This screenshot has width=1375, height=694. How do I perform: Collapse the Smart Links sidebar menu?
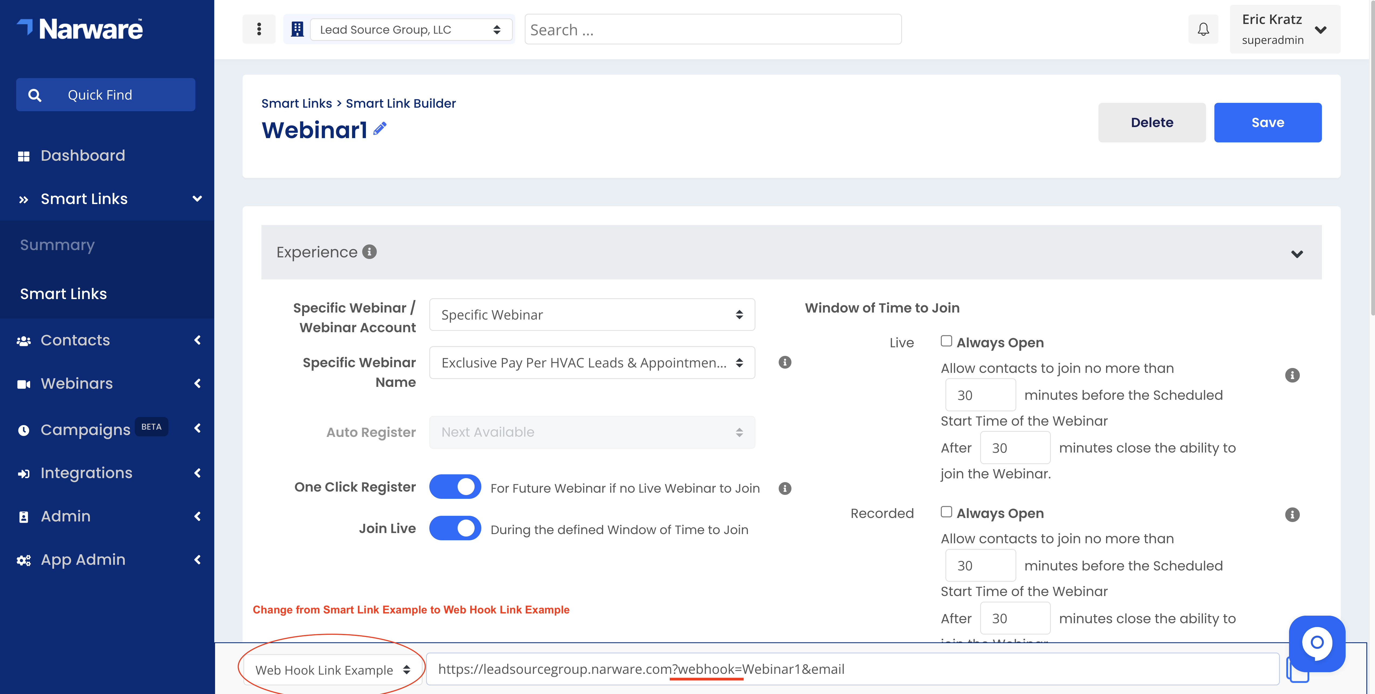pyautogui.click(x=197, y=199)
